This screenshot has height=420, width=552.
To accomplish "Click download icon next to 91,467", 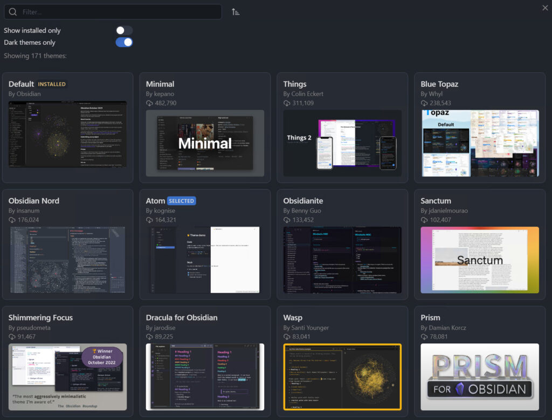I will tap(12, 337).
